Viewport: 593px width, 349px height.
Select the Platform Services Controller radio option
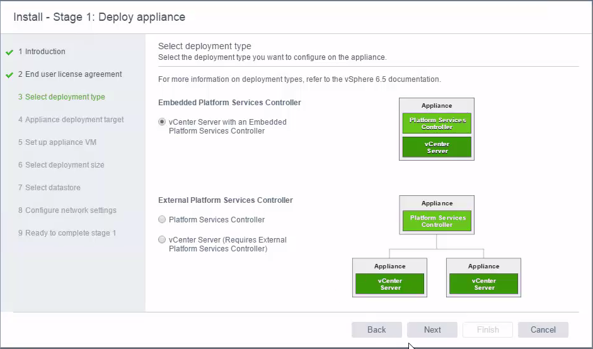coord(162,219)
